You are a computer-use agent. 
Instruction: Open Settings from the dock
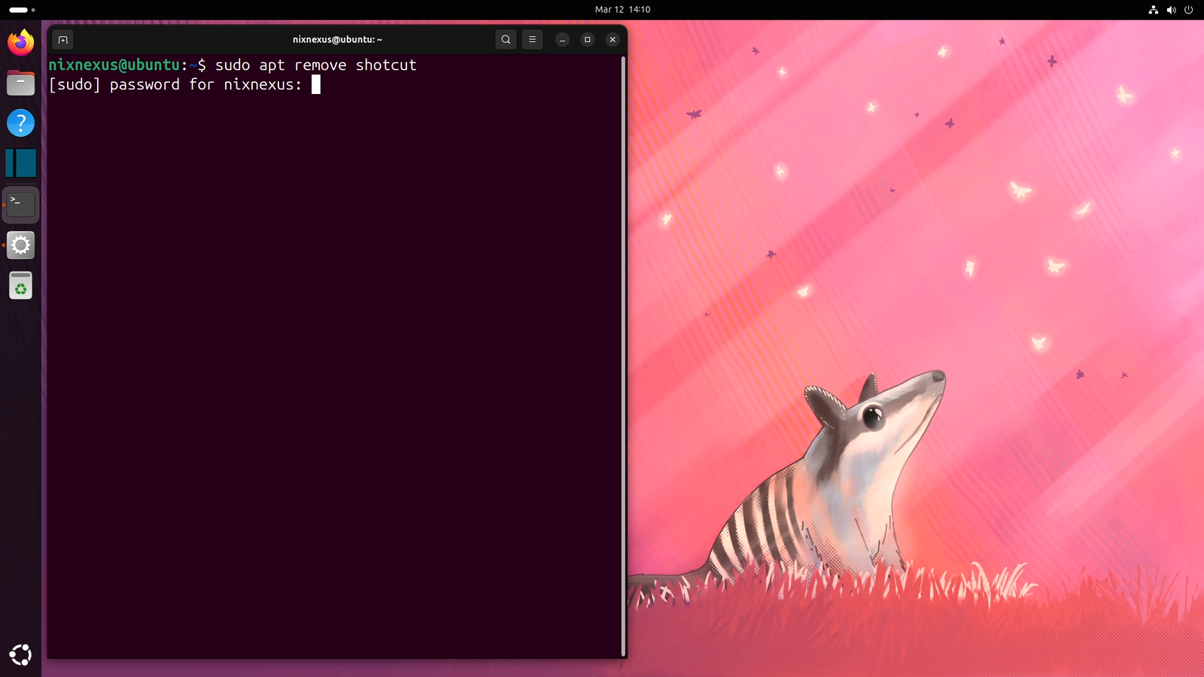pyautogui.click(x=20, y=244)
